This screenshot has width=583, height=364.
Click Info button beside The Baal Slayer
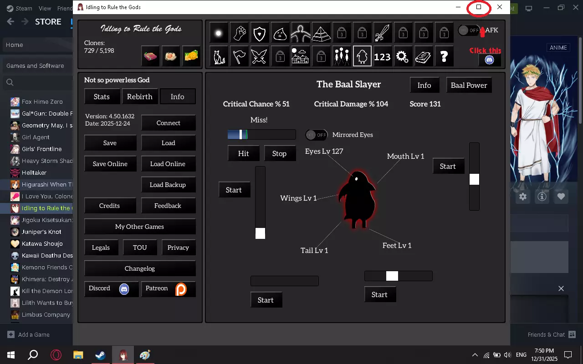(424, 85)
